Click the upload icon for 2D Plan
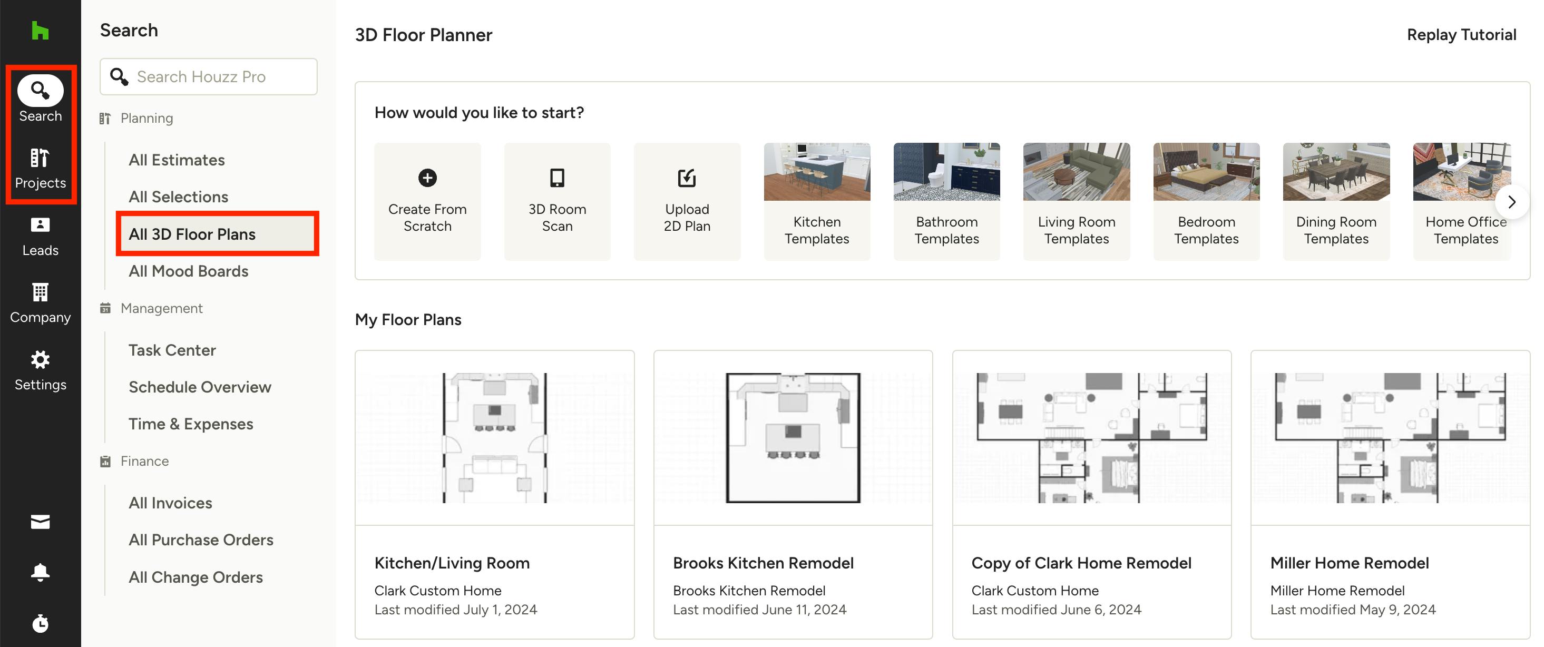The width and height of the screenshot is (1544, 647). 687,178
